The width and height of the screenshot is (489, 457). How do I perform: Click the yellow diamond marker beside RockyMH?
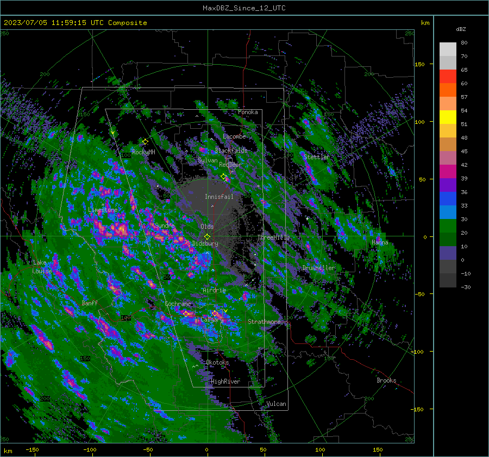145,142
